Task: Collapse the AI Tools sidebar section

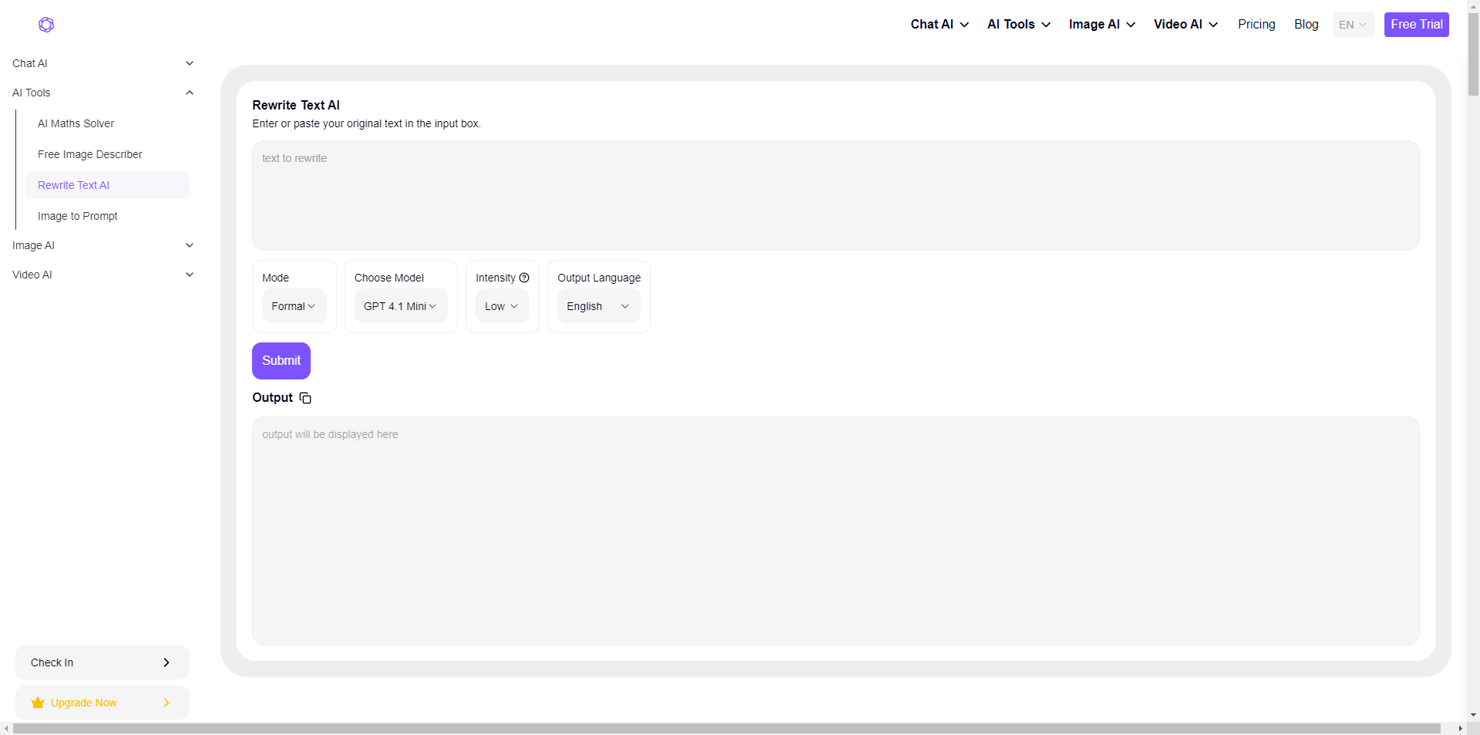Action: click(x=190, y=93)
